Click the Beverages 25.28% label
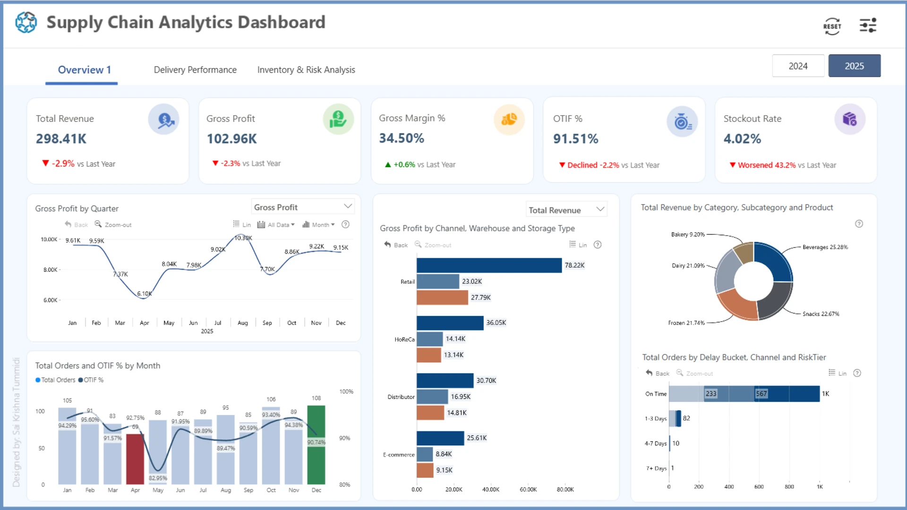Image resolution: width=907 pixels, height=510 pixels. (825, 247)
